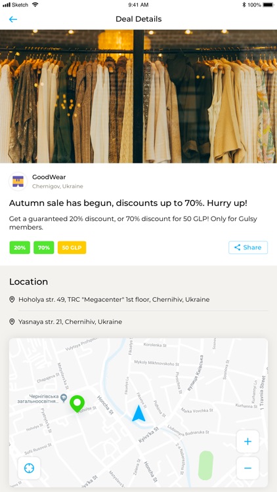Tap the Autumn sale headline
The image size is (277, 492).
pyautogui.click(x=128, y=203)
